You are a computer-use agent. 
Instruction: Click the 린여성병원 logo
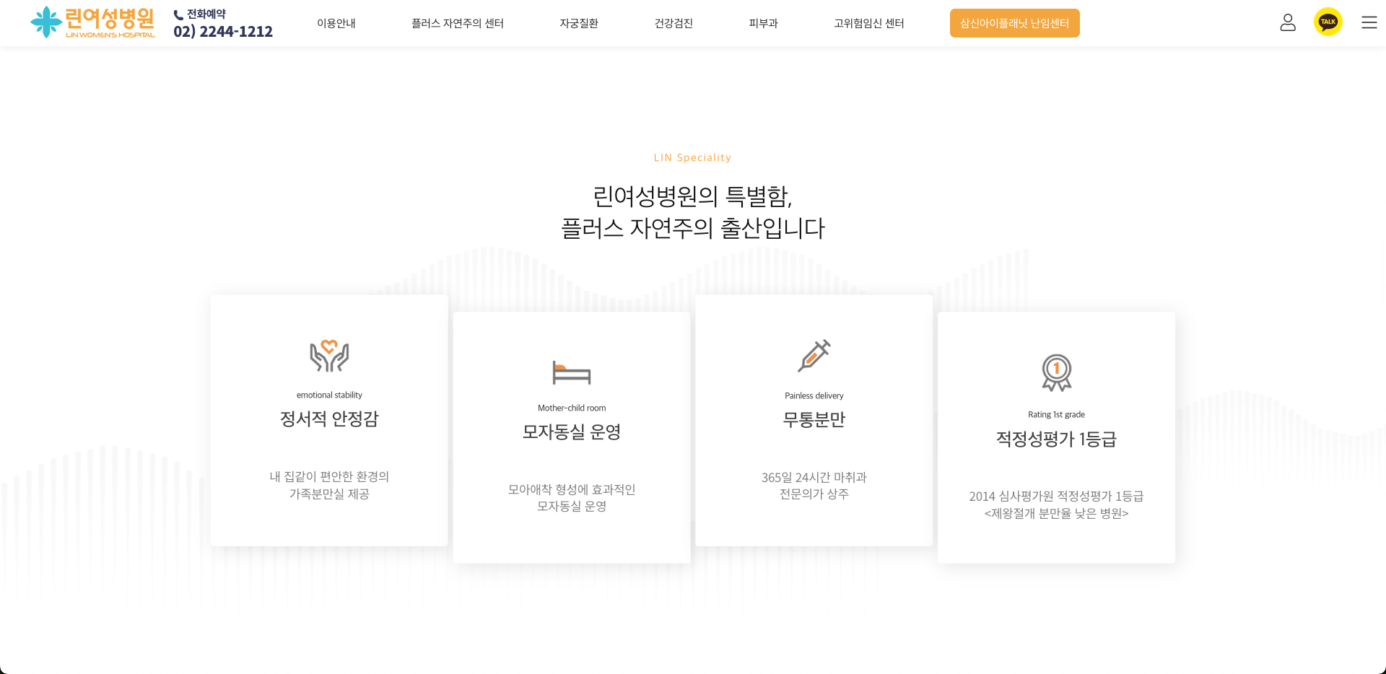coord(92,22)
